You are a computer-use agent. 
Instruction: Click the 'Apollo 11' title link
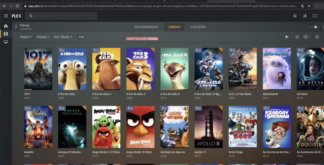click(200, 152)
